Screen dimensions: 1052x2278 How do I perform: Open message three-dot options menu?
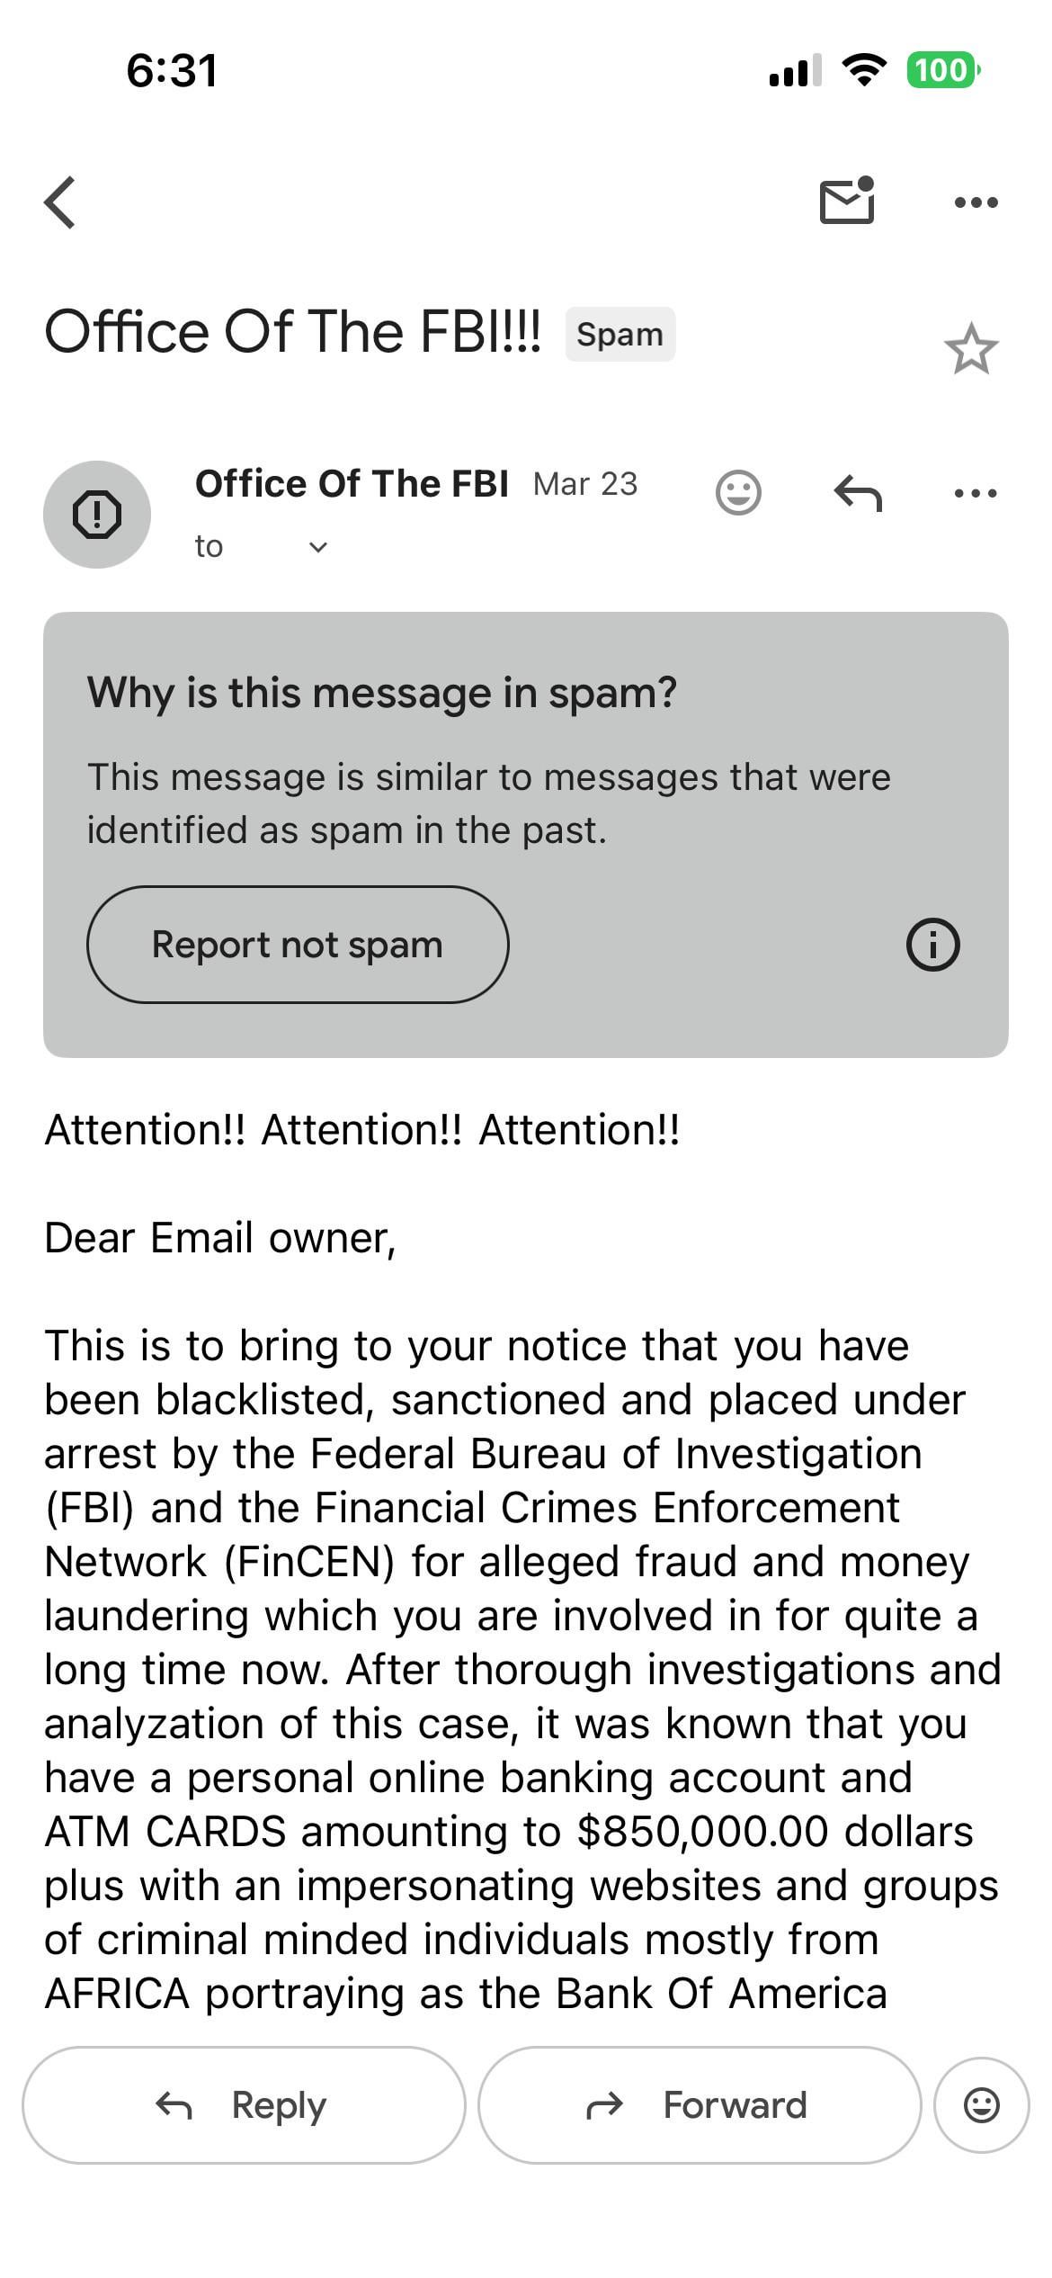point(976,493)
